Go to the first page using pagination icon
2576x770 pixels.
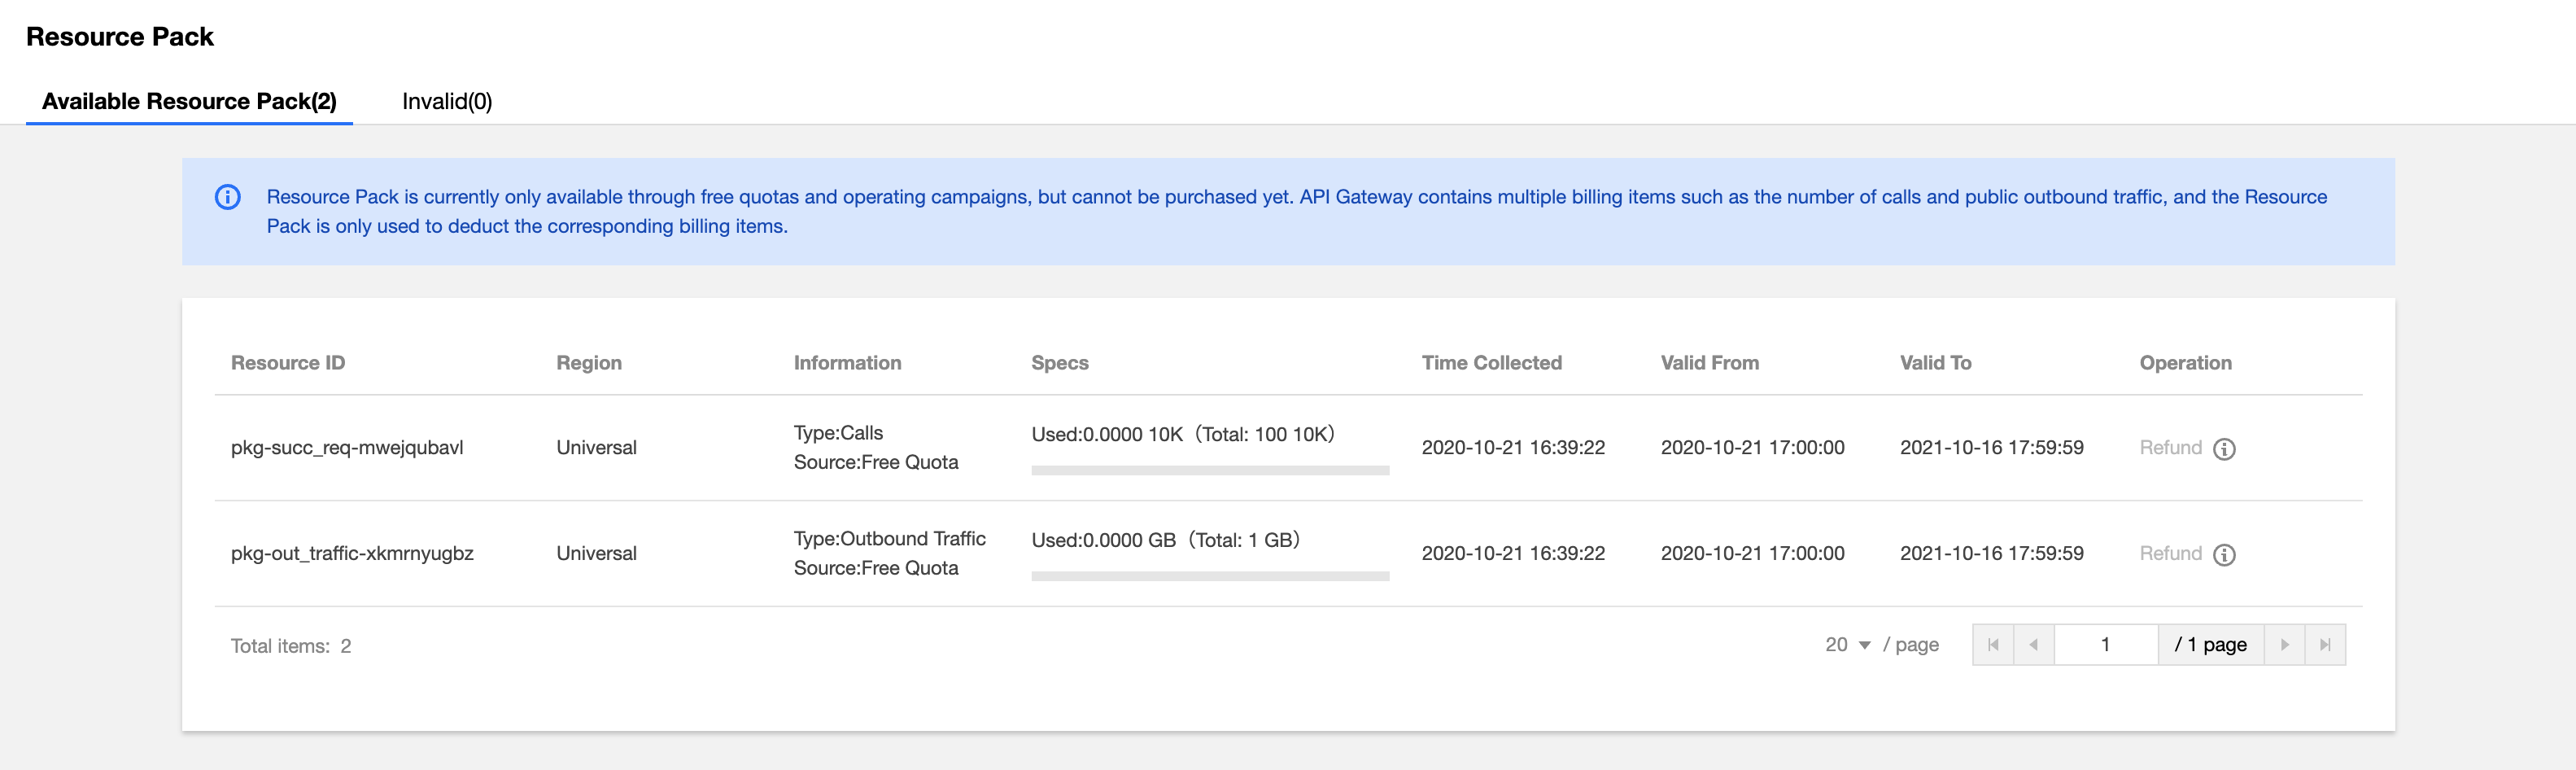pos(1993,645)
